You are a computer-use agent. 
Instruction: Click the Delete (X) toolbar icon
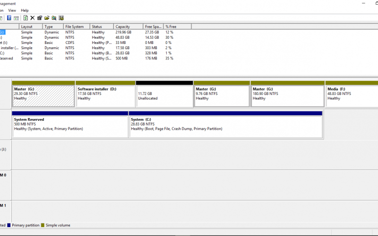(x=33, y=18)
